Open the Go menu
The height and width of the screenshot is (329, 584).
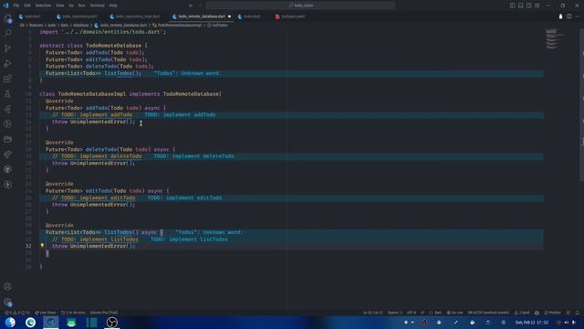pyautogui.click(x=71, y=5)
